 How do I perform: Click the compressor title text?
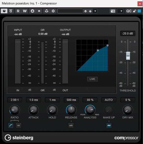pyautogui.click(x=126, y=138)
